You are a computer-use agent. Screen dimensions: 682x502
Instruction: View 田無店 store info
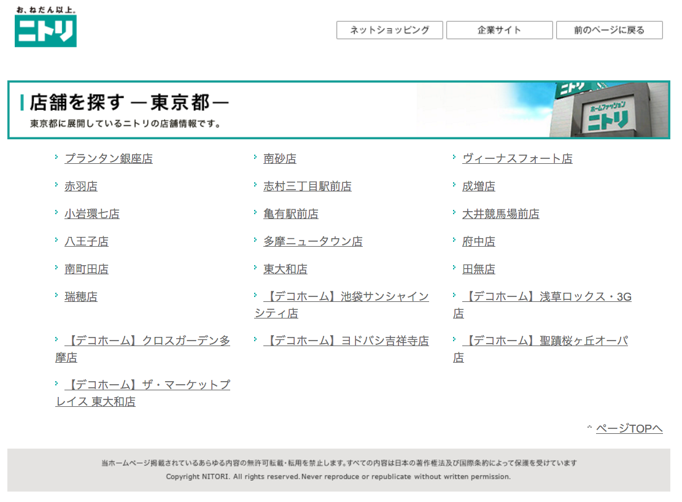tap(478, 269)
